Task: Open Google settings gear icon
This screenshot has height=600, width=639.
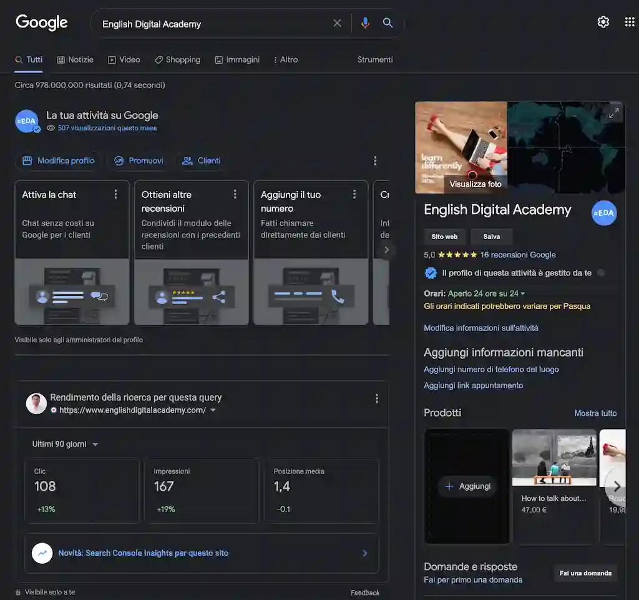Action: coord(603,22)
